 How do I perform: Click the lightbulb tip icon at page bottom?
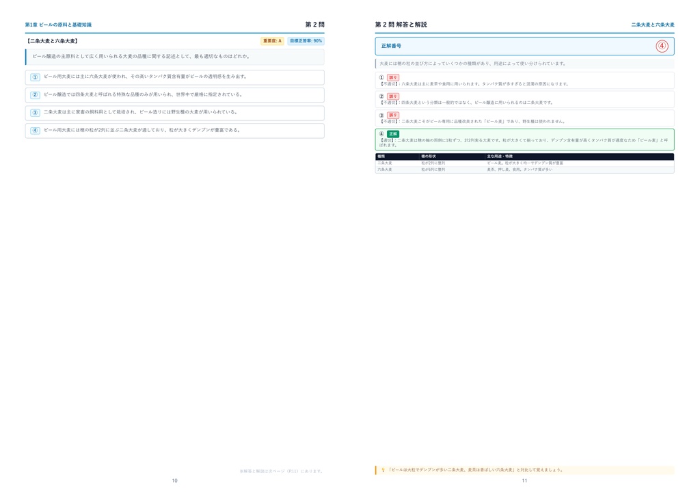pos(383,470)
